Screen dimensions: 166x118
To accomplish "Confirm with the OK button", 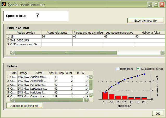I will click(x=158, y=113).
